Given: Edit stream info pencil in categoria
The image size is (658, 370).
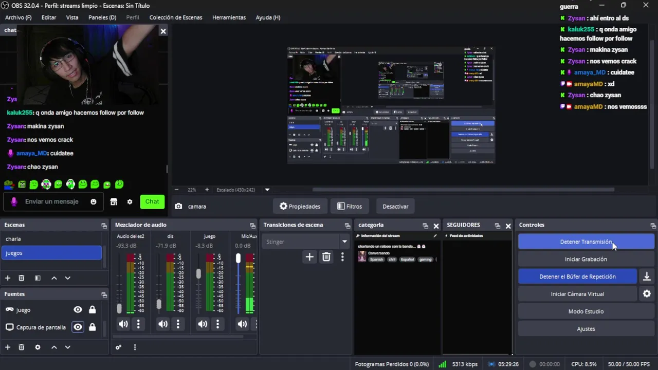Looking at the screenshot, I should (435, 236).
